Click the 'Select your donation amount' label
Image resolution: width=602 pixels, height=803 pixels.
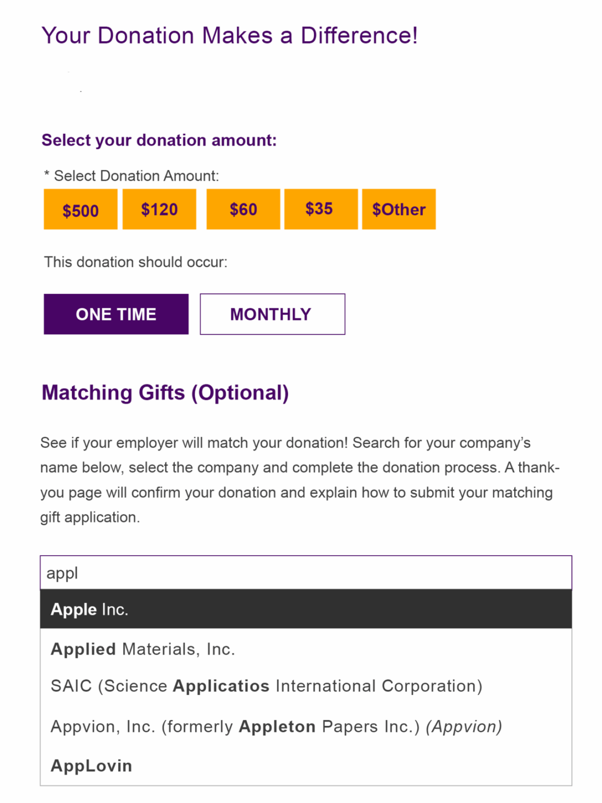point(159,140)
